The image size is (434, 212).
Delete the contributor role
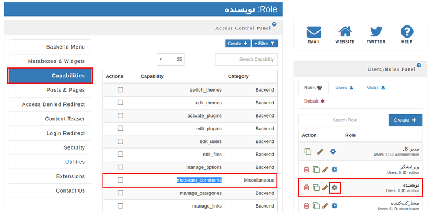(306, 205)
